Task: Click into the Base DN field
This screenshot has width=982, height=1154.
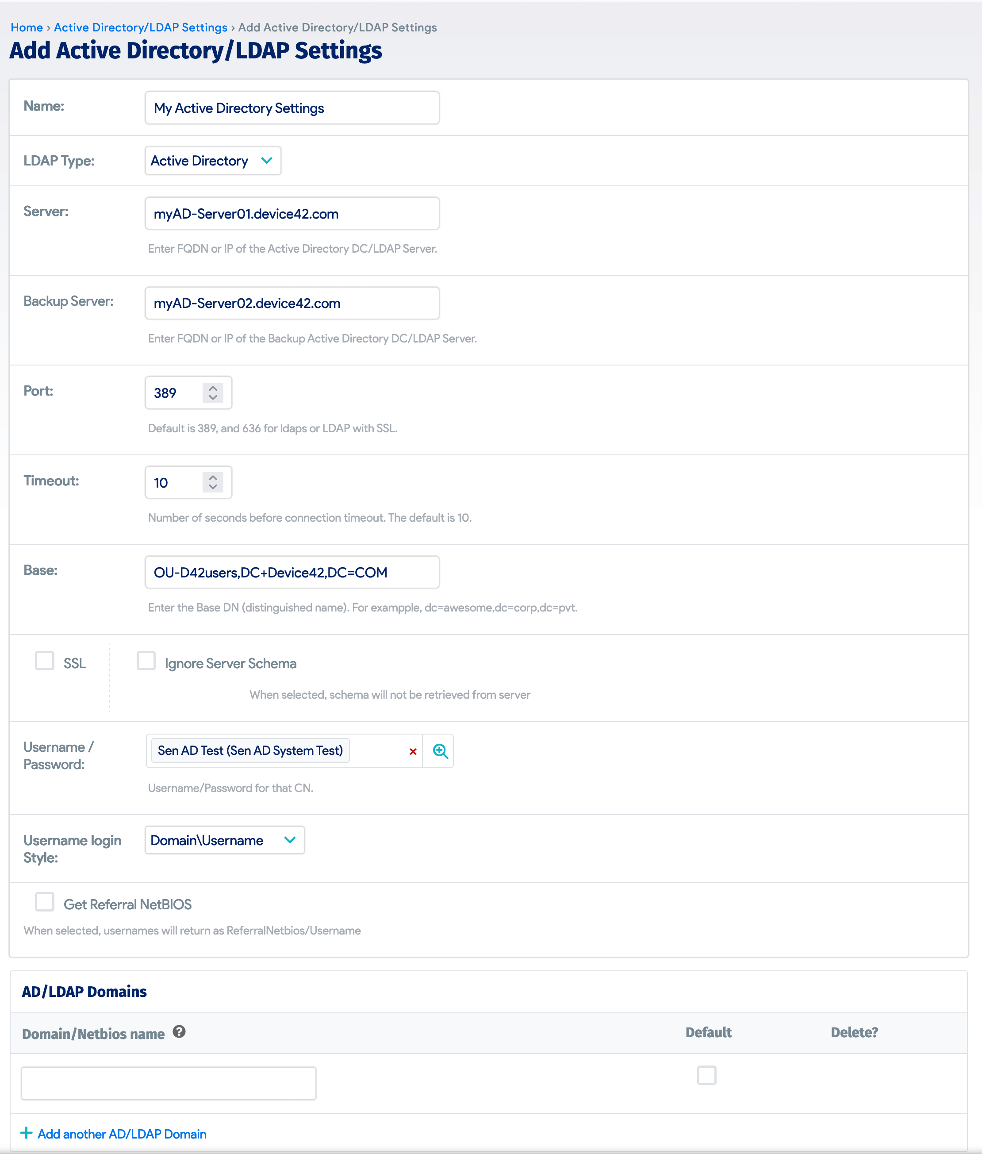Action: 292,573
